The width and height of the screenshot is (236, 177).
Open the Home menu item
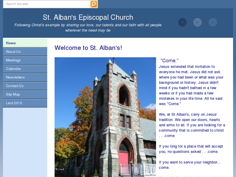(x=25, y=43)
